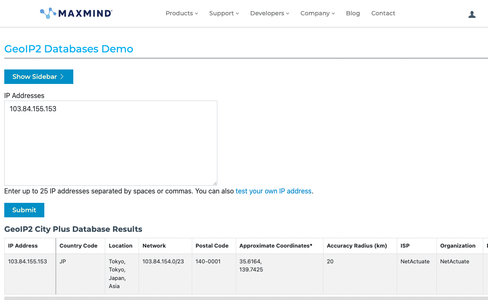Focus the IP Addresses text area

click(x=111, y=143)
